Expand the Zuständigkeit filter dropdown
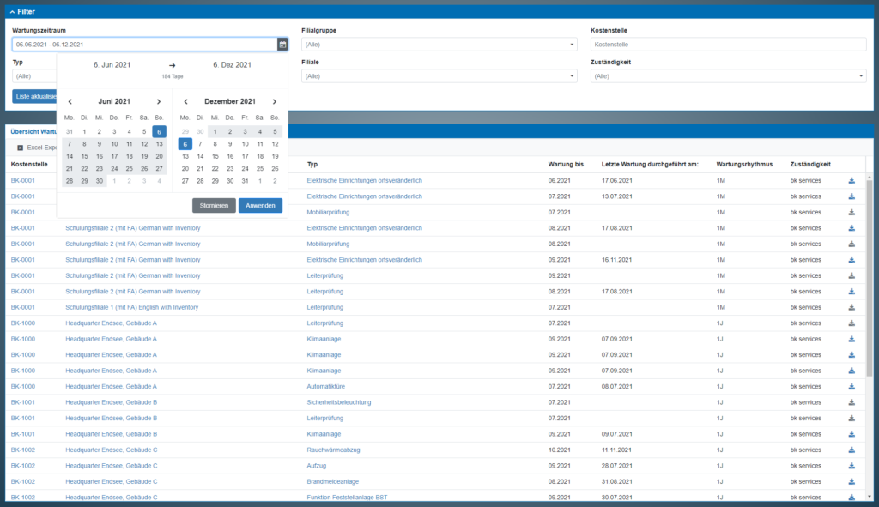Viewport: 879px width, 507px height. 728,76
